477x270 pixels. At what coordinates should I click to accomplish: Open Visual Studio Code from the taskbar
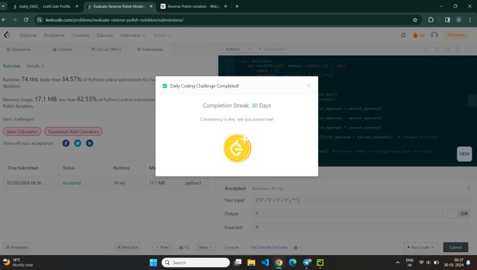coord(265,262)
